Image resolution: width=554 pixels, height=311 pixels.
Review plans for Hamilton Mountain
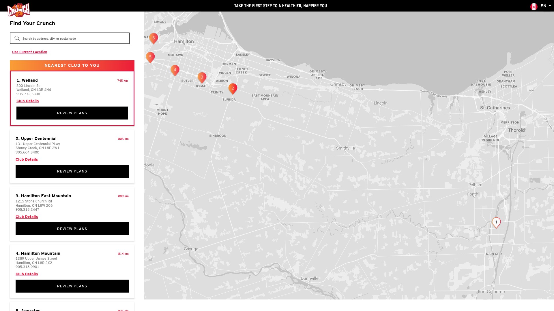click(x=72, y=286)
